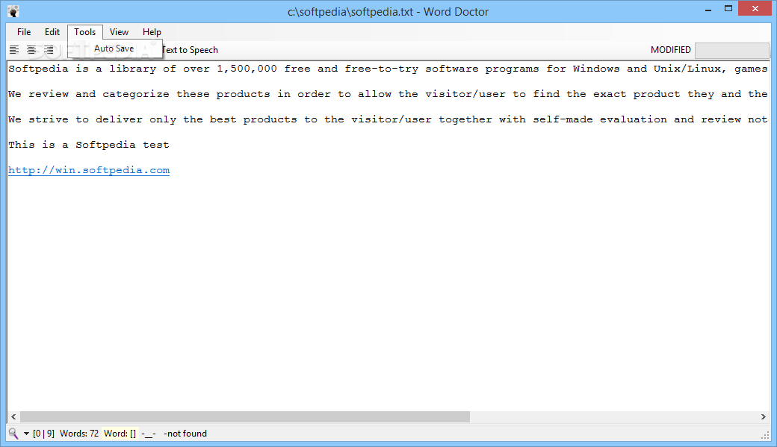Click the highlighted Word: [] field
Viewport: 777px width, 447px height.
click(x=120, y=434)
